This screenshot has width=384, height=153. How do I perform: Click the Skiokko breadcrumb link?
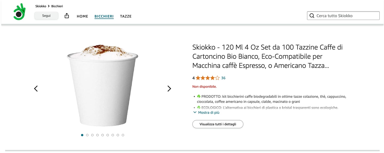(x=41, y=6)
